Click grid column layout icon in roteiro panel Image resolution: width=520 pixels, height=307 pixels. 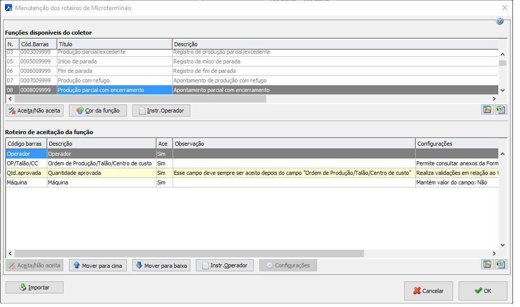[487, 265]
